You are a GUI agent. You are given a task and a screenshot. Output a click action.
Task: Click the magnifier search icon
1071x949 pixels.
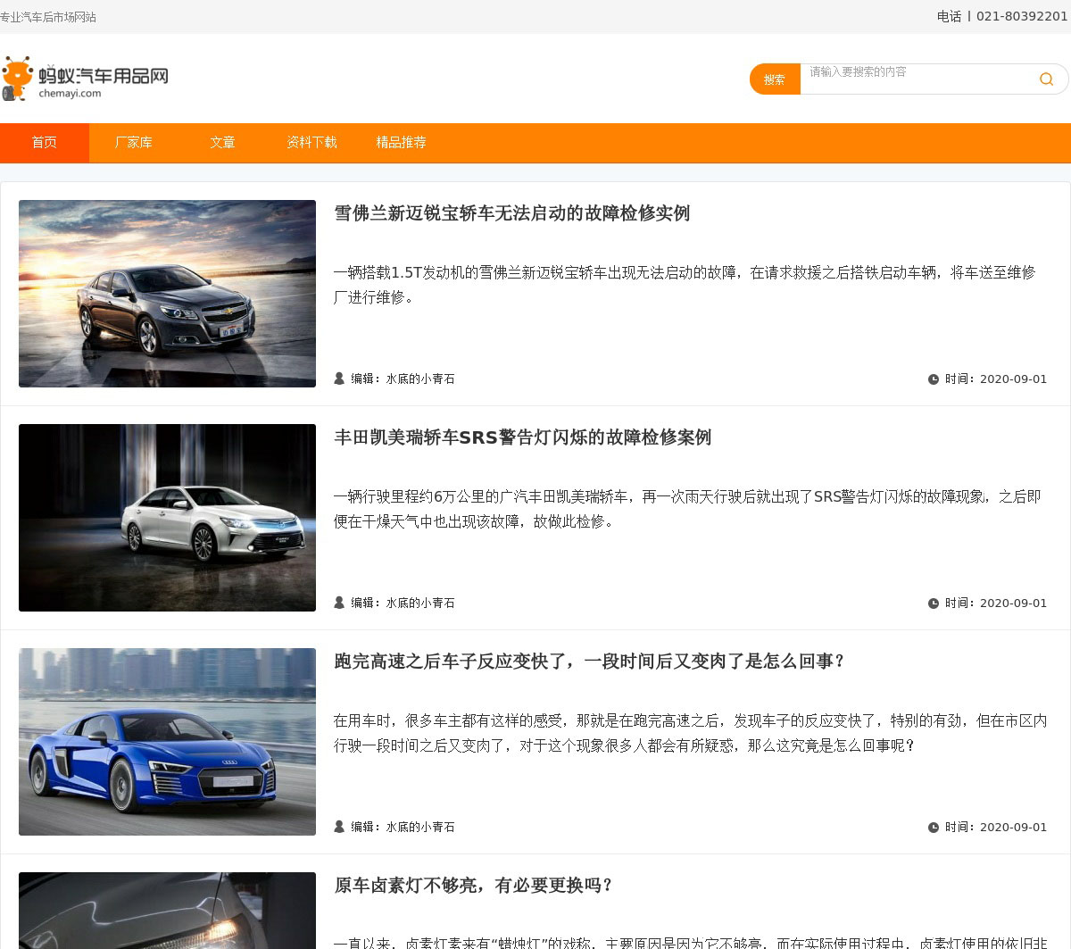click(1046, 79)
